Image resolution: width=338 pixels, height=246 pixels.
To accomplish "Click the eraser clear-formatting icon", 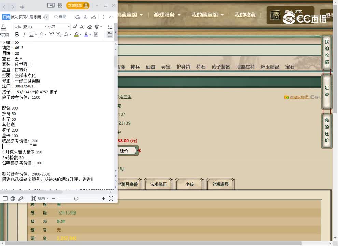I will (90, 27).
